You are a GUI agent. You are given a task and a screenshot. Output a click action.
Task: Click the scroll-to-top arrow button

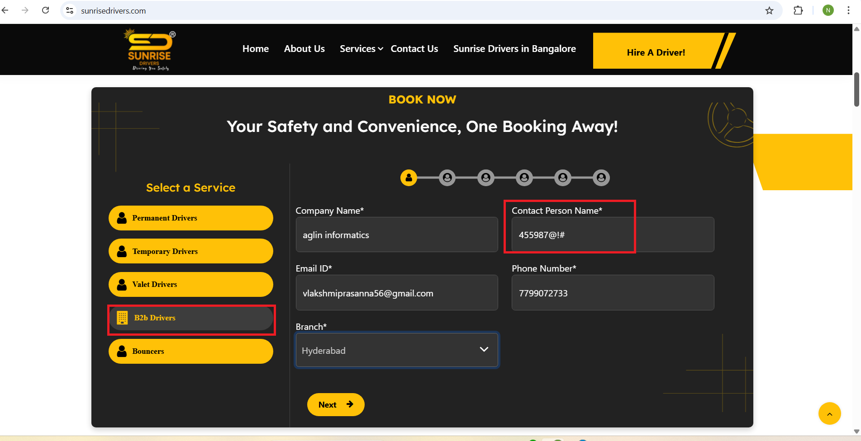pyautogui.click(x=829, y=413)
